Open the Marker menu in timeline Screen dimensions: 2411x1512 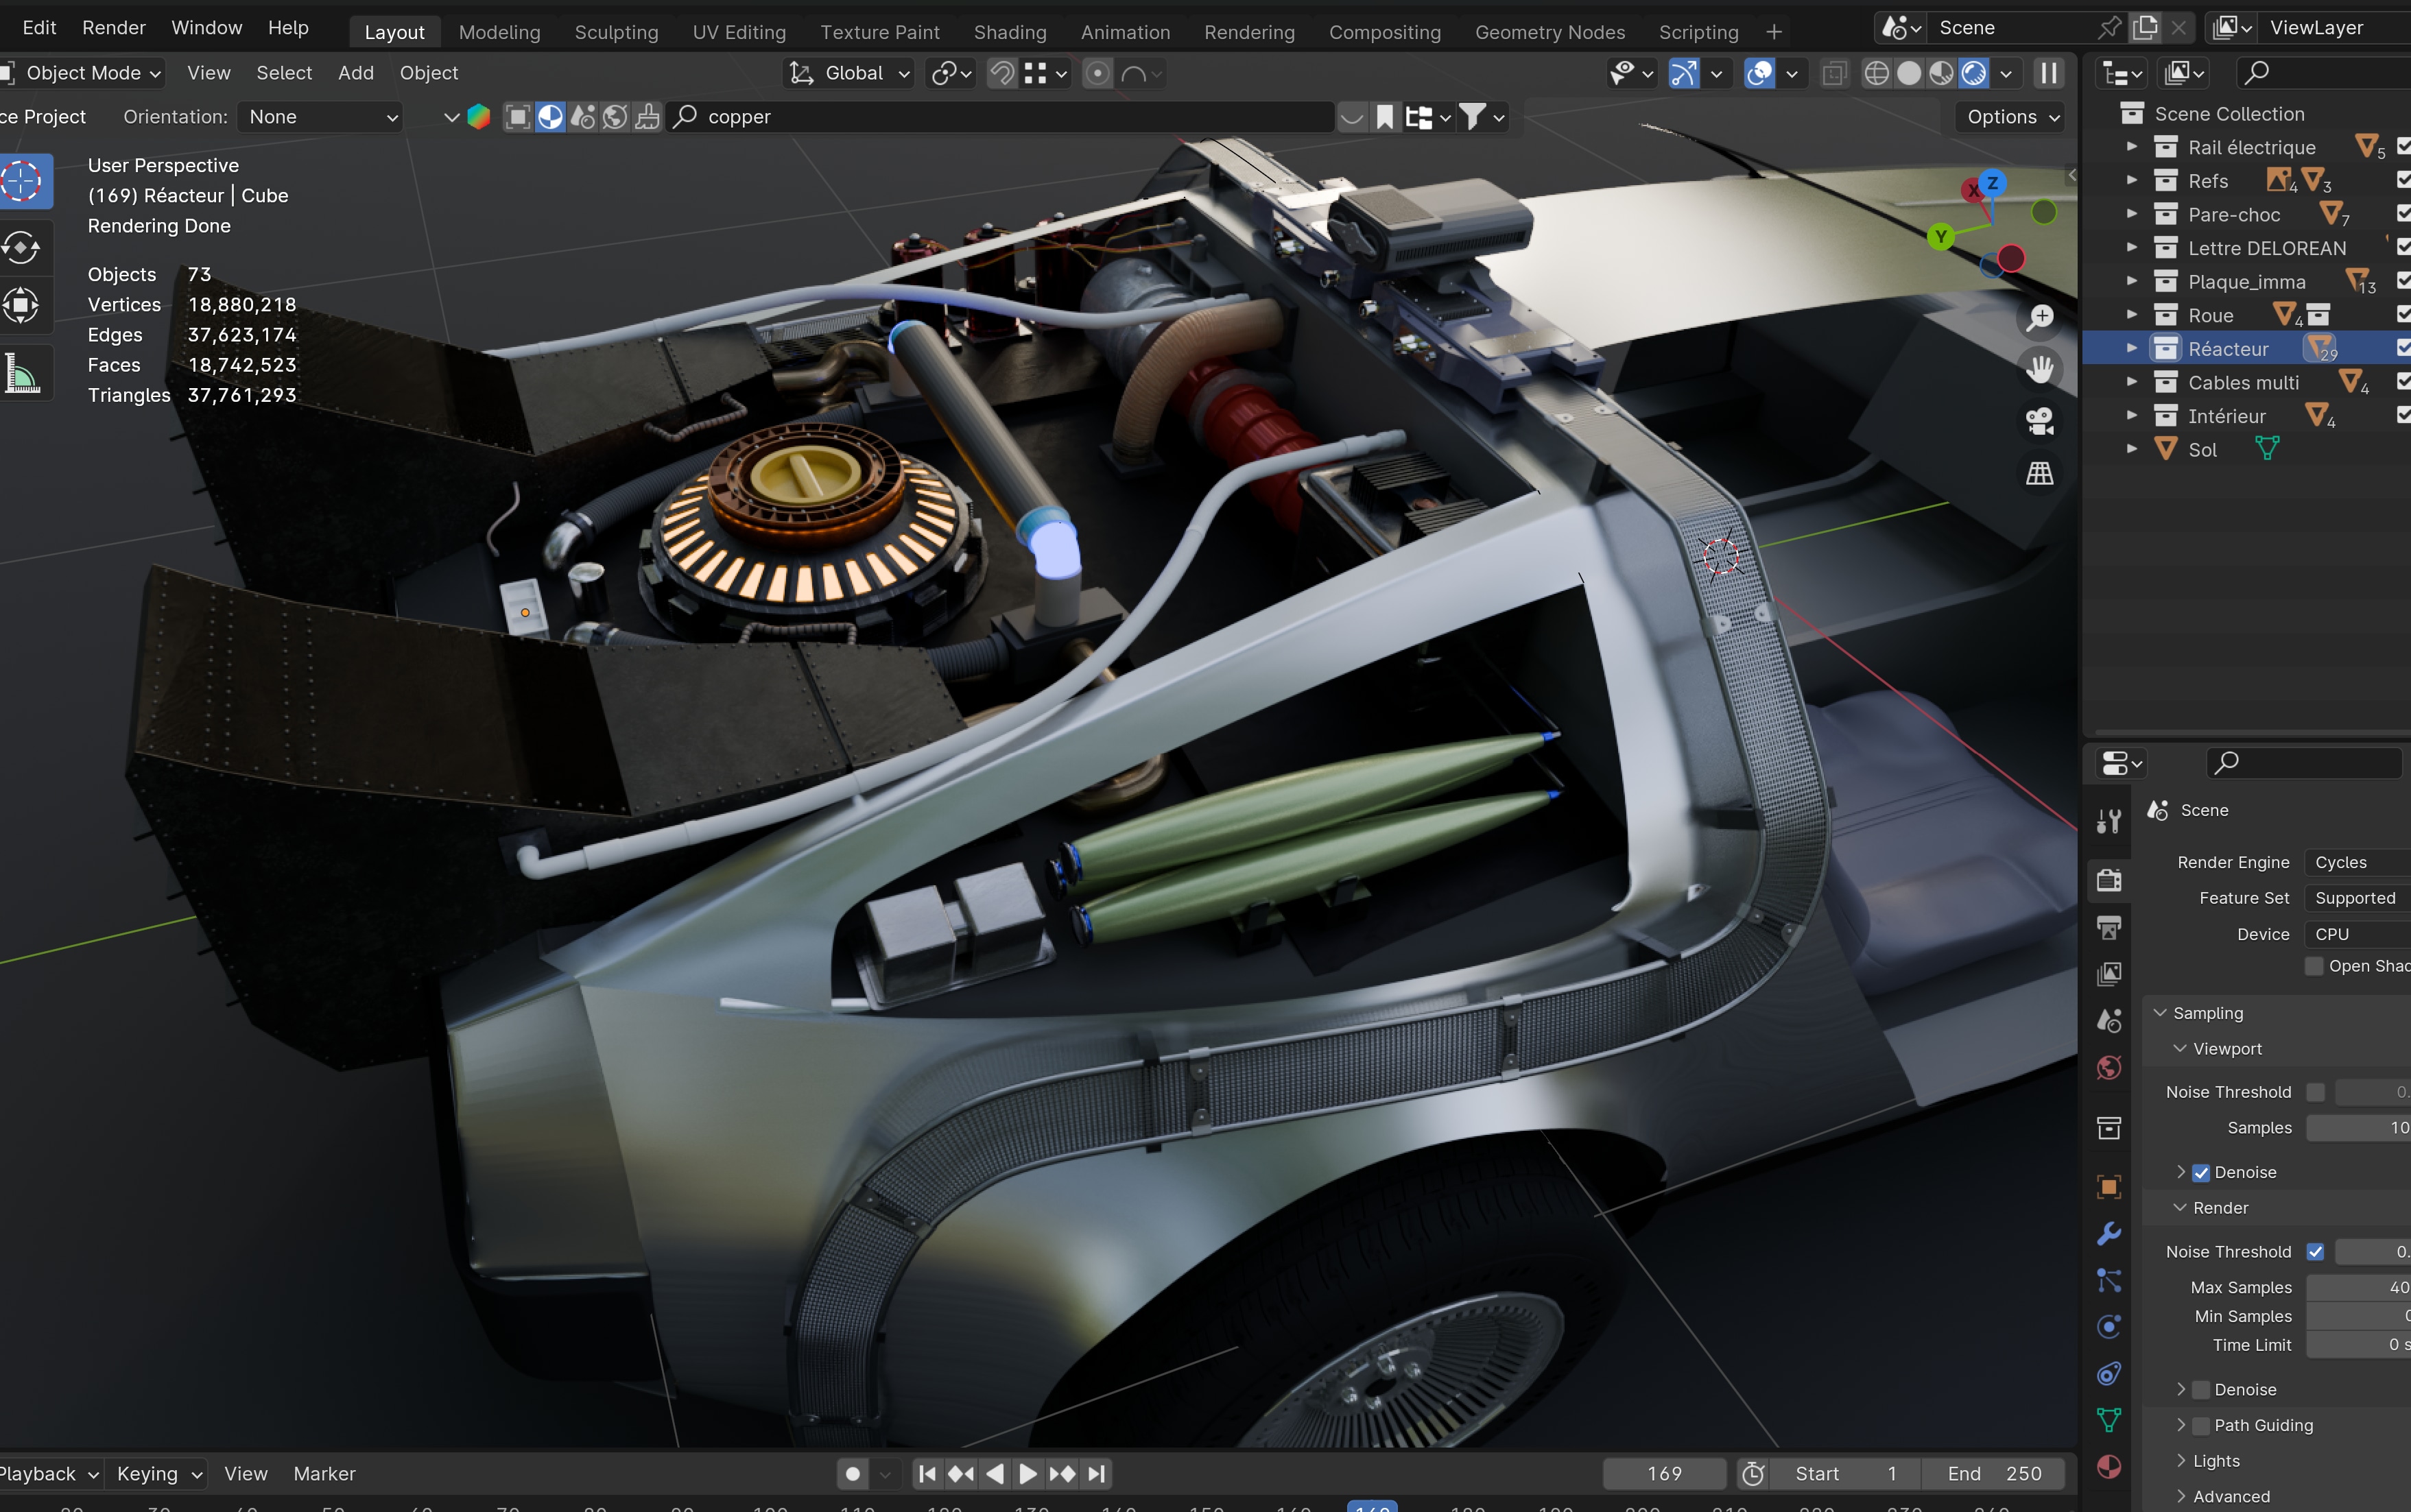324,1473
